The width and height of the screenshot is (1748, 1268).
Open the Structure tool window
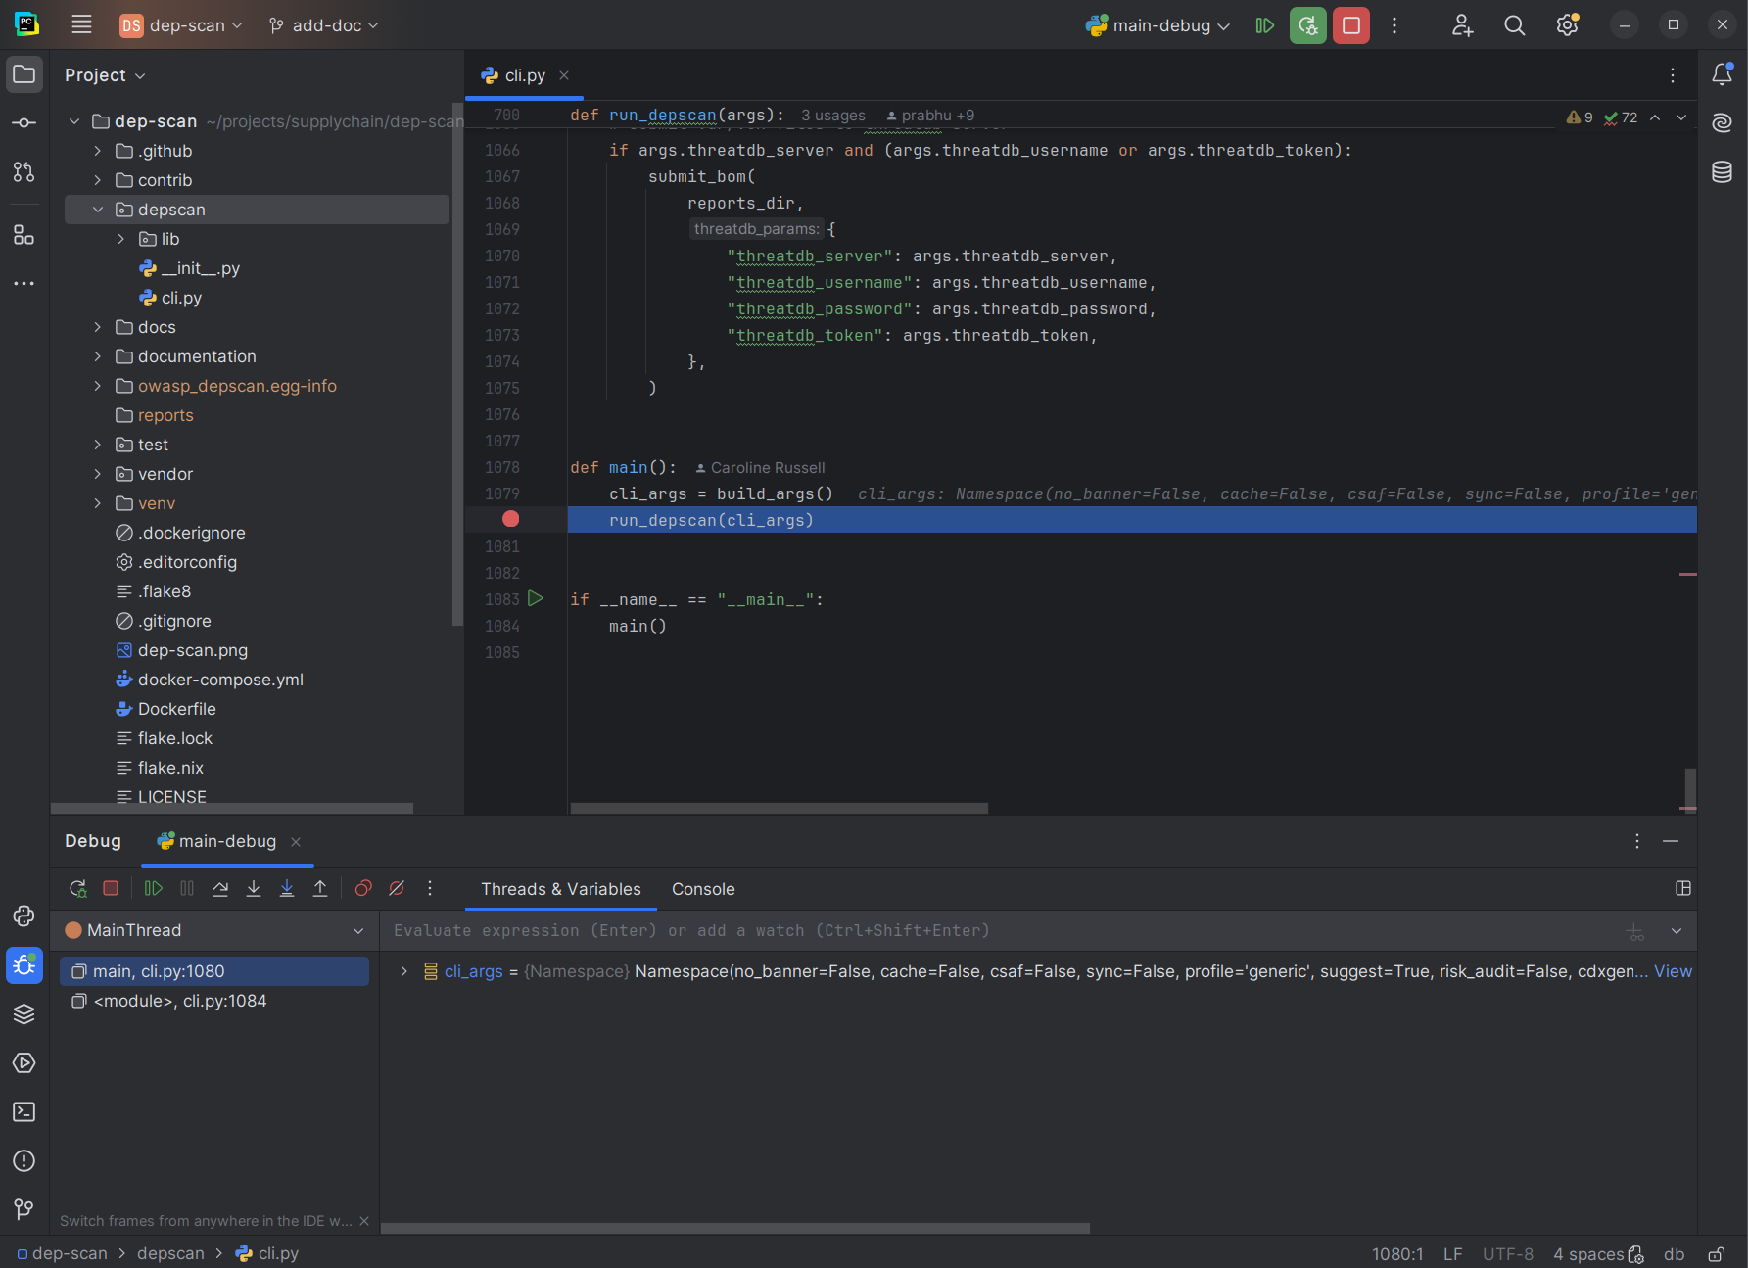24,235
